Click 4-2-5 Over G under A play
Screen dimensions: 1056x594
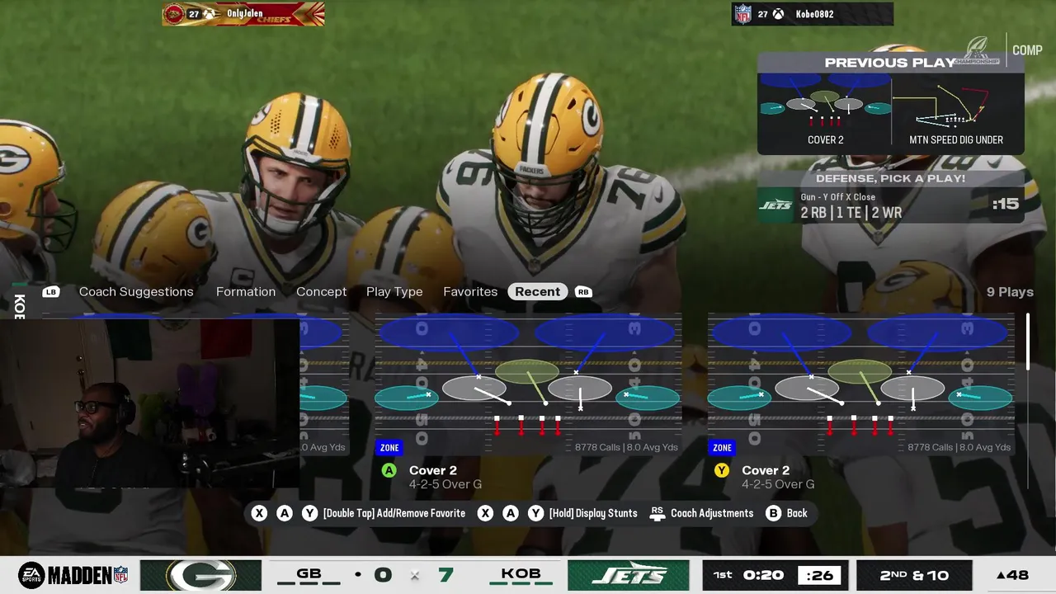(445, 484)
